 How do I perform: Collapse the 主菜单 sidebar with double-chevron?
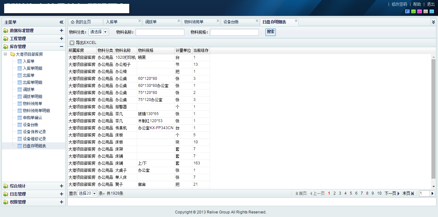pos(61,22)
